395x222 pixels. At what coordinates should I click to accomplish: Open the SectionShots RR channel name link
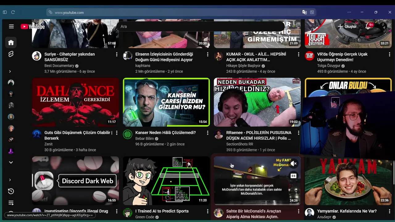coord(239,144)
